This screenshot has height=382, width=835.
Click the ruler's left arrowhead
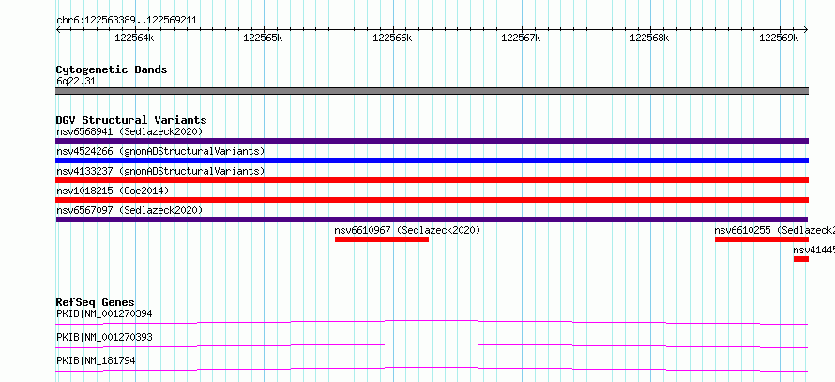coord(58,30)
